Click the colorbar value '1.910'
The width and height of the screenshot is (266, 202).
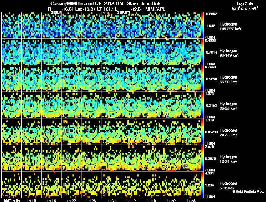tap(209, 120)
